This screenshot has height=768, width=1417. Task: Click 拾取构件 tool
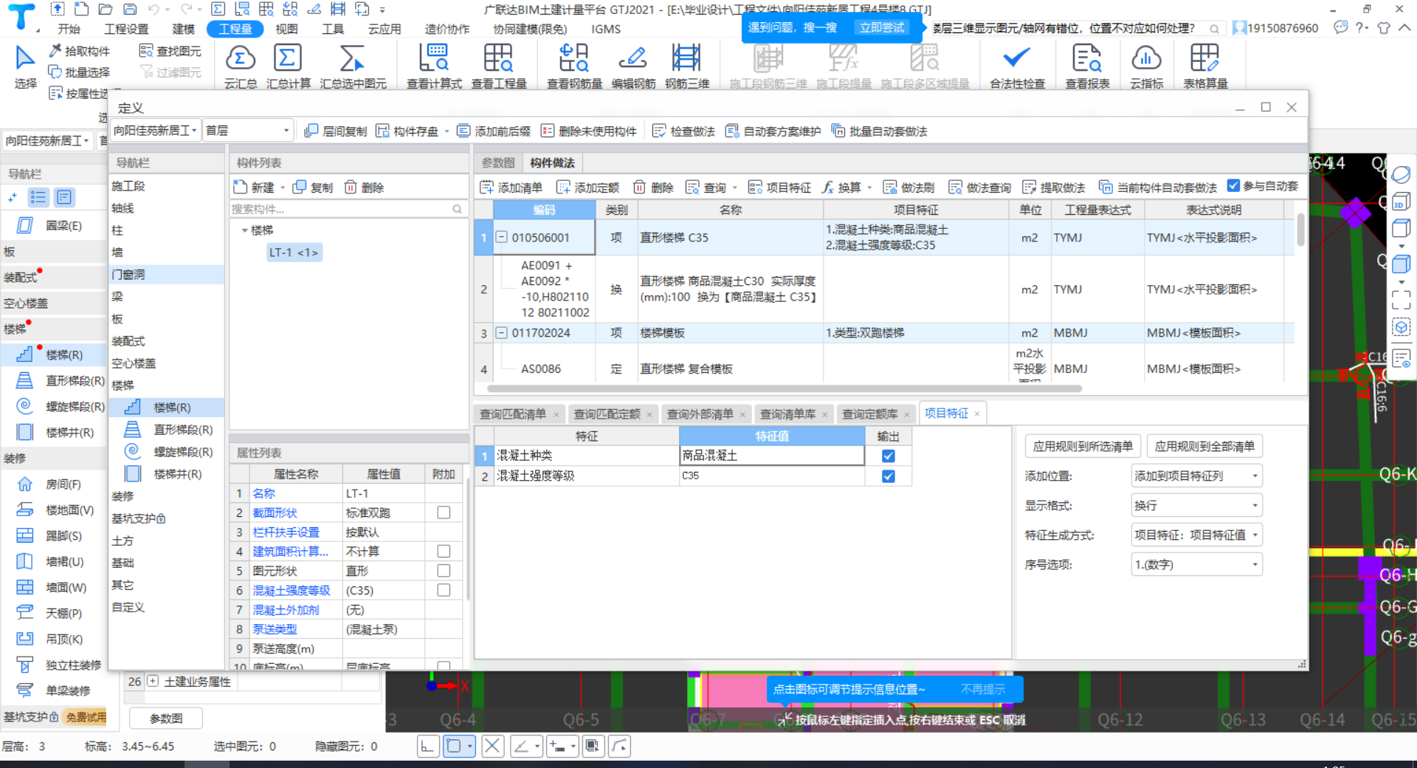79,51
